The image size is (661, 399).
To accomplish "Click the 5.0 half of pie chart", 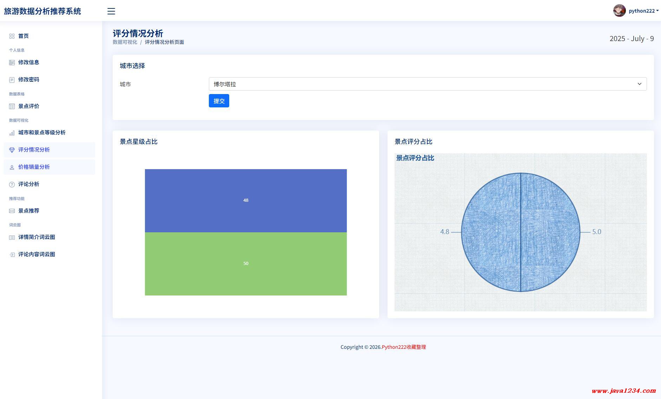I will coord(550,232).
